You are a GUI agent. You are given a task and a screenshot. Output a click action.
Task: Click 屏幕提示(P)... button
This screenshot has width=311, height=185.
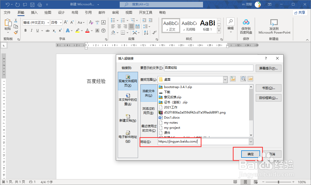[268, 68]
